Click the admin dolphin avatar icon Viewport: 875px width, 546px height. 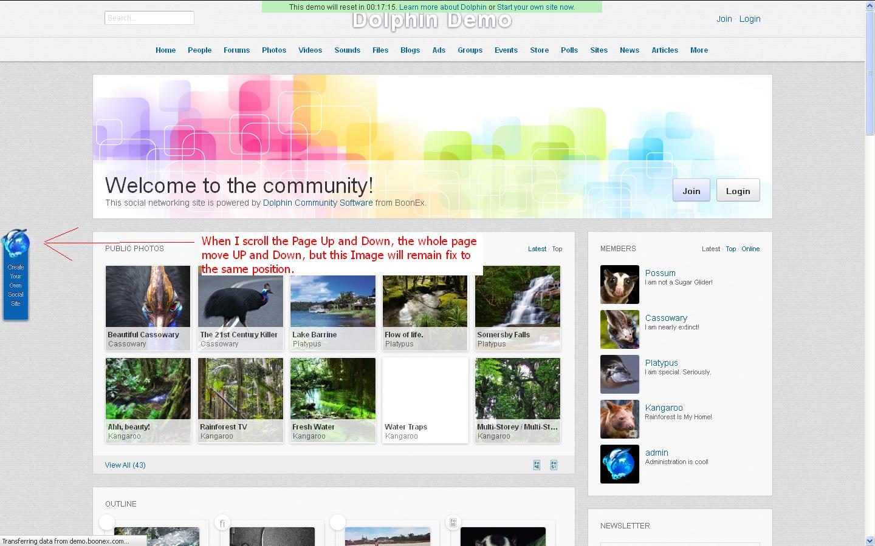click(619, 464)
